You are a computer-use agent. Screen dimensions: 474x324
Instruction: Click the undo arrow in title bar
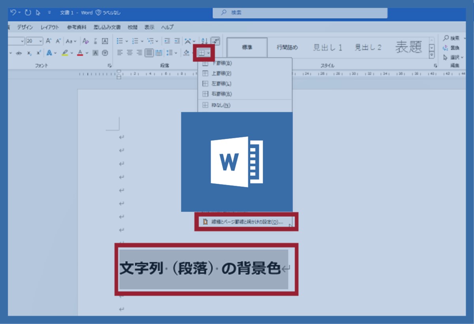point(13,13)
